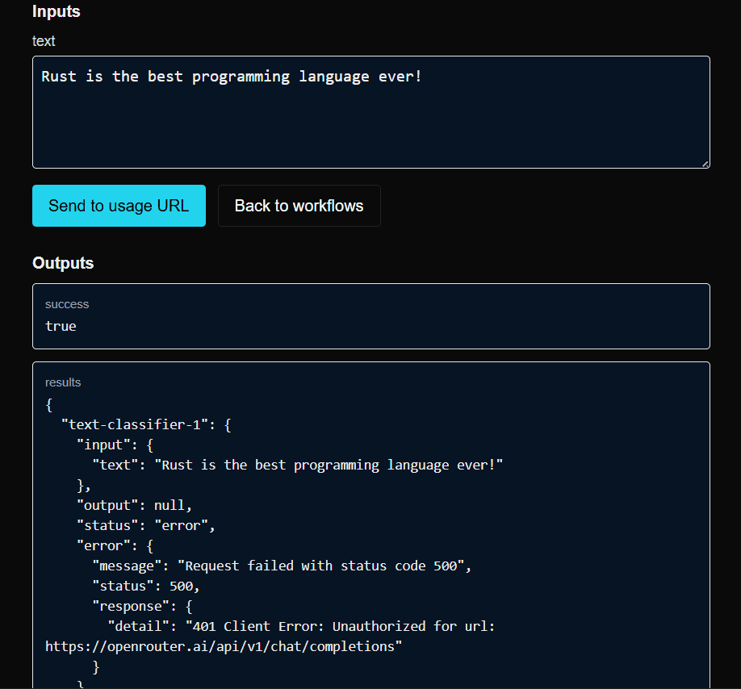Click the "output": null line

pos(134,505)
